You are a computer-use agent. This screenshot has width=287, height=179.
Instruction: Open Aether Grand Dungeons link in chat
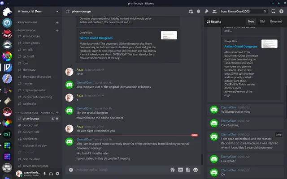(x=96, y=38)
